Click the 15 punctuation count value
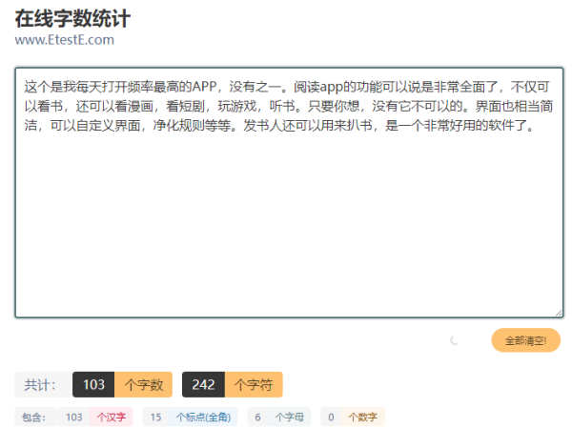The height and width of the screenshot is (428, 572). tap(155, 417)
